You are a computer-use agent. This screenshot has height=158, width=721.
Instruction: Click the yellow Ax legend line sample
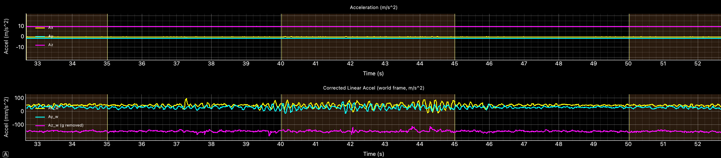[x=40, y=28]
